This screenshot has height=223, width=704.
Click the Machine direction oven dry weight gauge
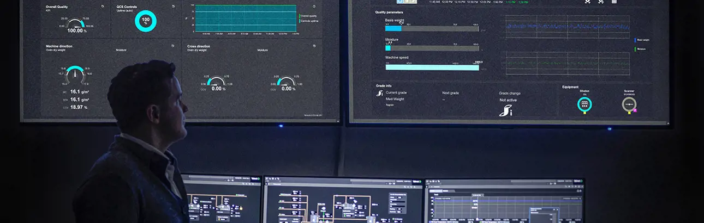click(75, 76)
